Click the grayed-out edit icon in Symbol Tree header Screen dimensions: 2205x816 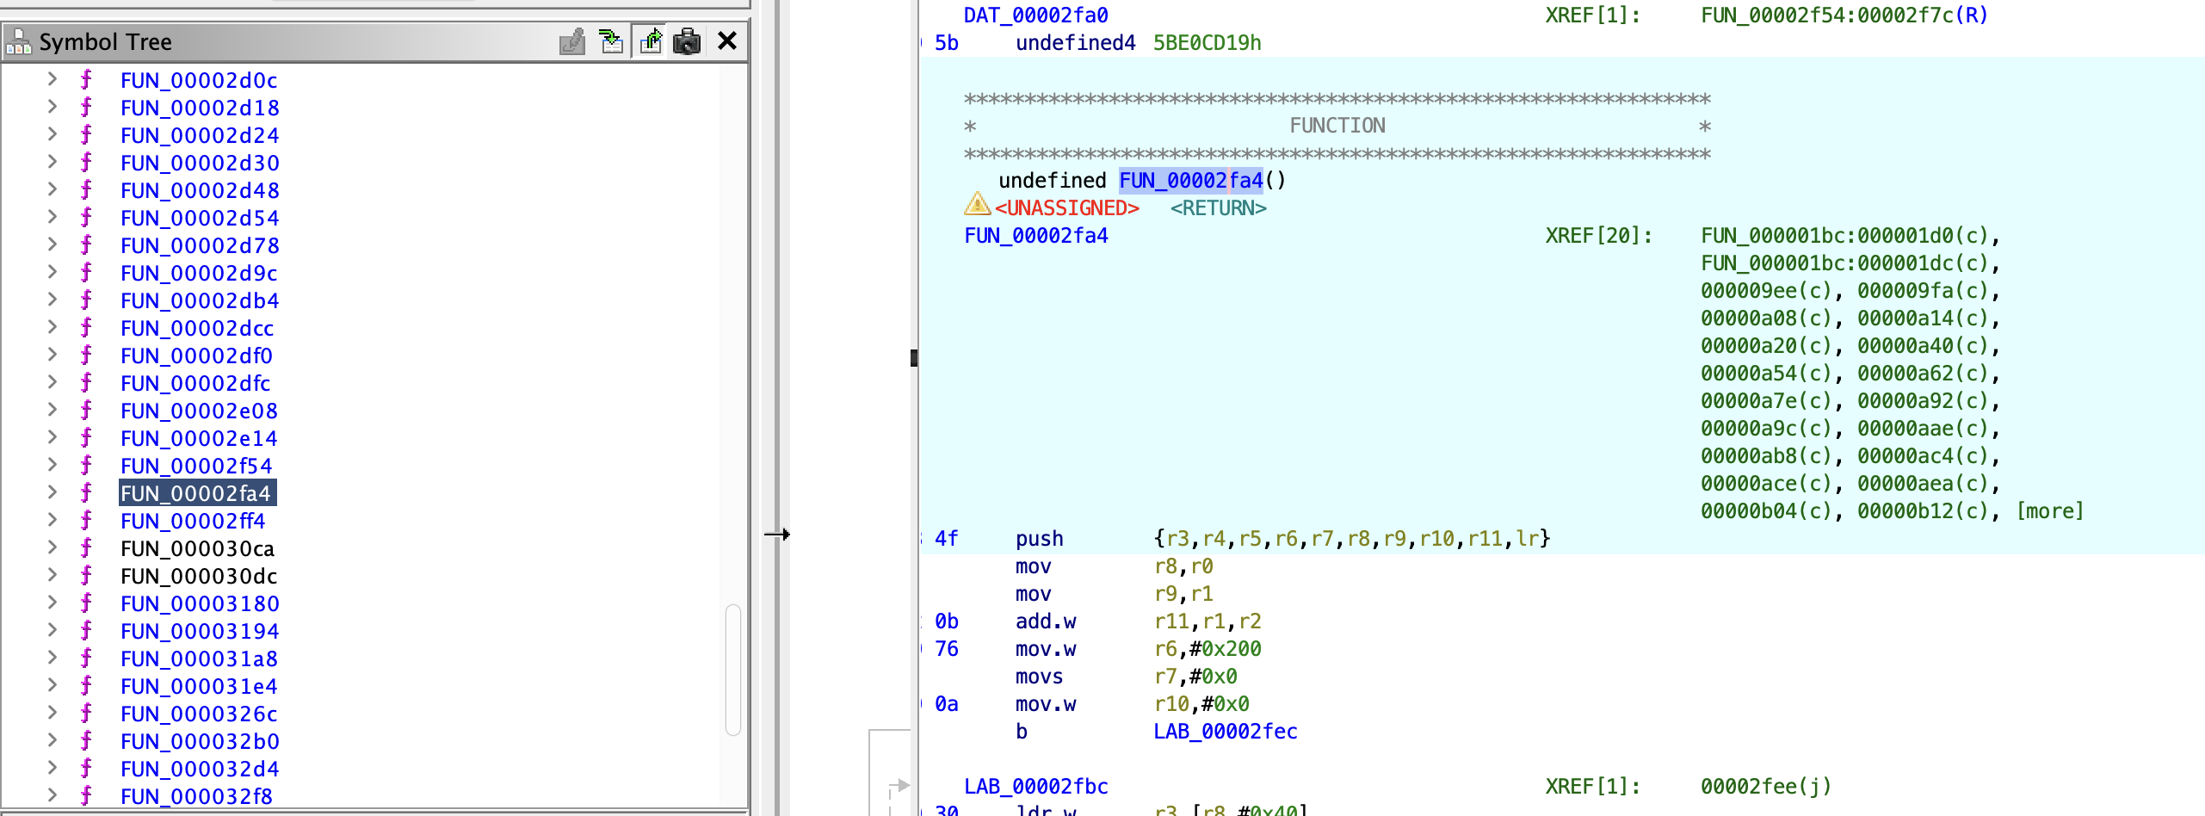click(572, 41)
